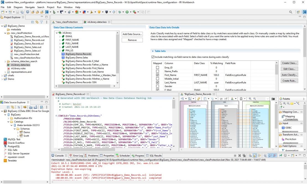307x184 pixels.
Task: Open the Diagram menu
Action: click(18, 7)
